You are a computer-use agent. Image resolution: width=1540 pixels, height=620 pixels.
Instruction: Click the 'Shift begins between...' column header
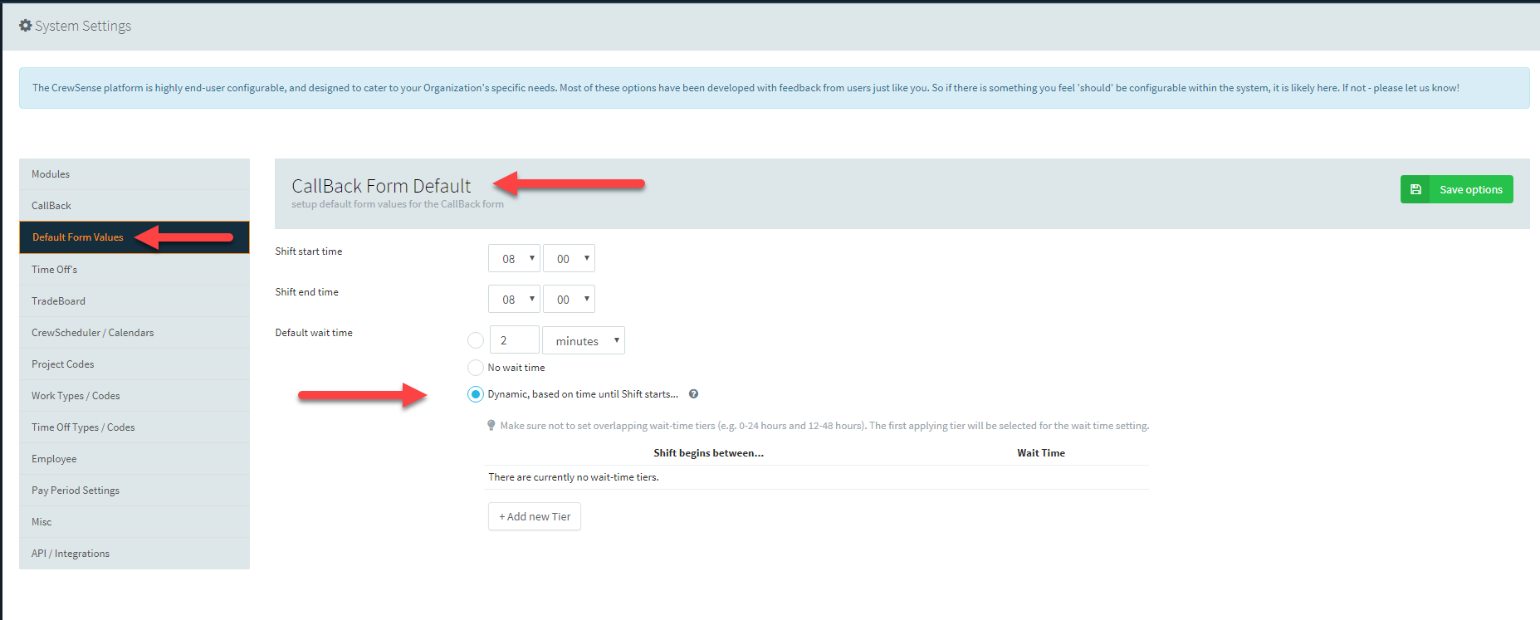tap(708, 453)
